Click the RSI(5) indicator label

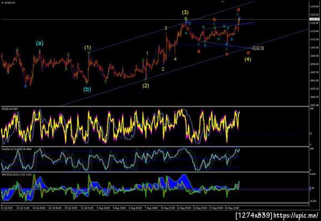coord(10,109)
